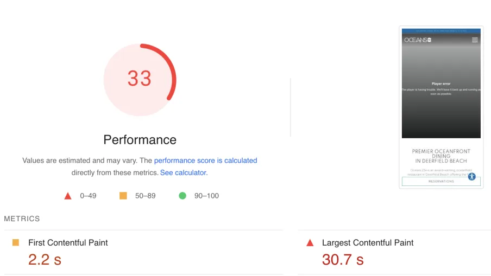This screenshot has width=491, height=276.
Task: Click the mobile page screenshot thumbnail
Action: pos(441,107)
